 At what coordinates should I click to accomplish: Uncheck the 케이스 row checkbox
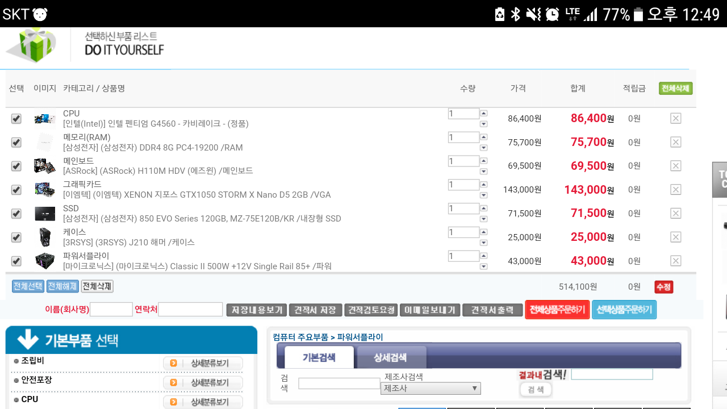pos(16,237)
